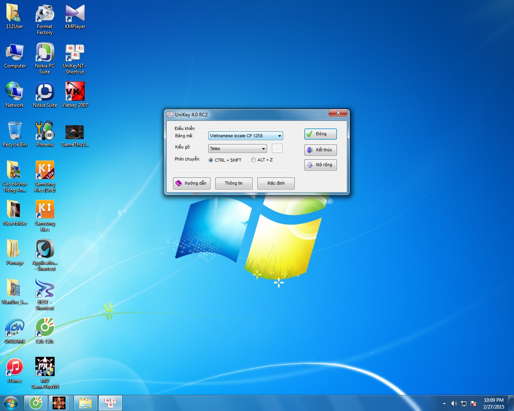Screen dimensions: 514x411
Task: Close the UniKey 4.0 RC2 window
Action: 338,113
